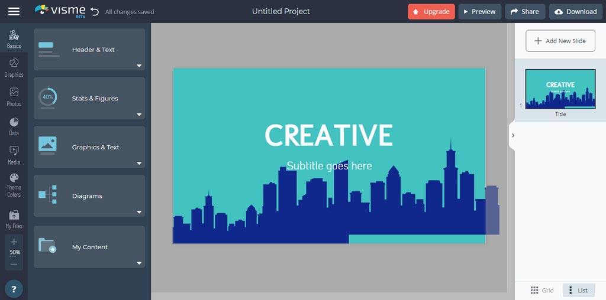The width and height of the screenshot is (606, 300).
Task: Open the Media sidebar panel
Action: [x=14, y=155]
